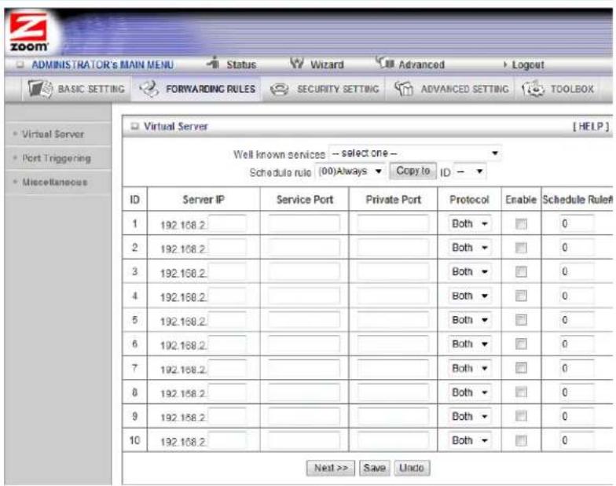The image size is (616, 486).
Task: Enable virtual server rule 4
Action: (521, 296)
